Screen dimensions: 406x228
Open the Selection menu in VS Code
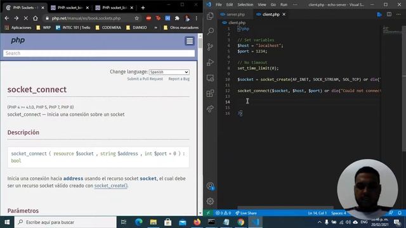(x=246, y=4)
